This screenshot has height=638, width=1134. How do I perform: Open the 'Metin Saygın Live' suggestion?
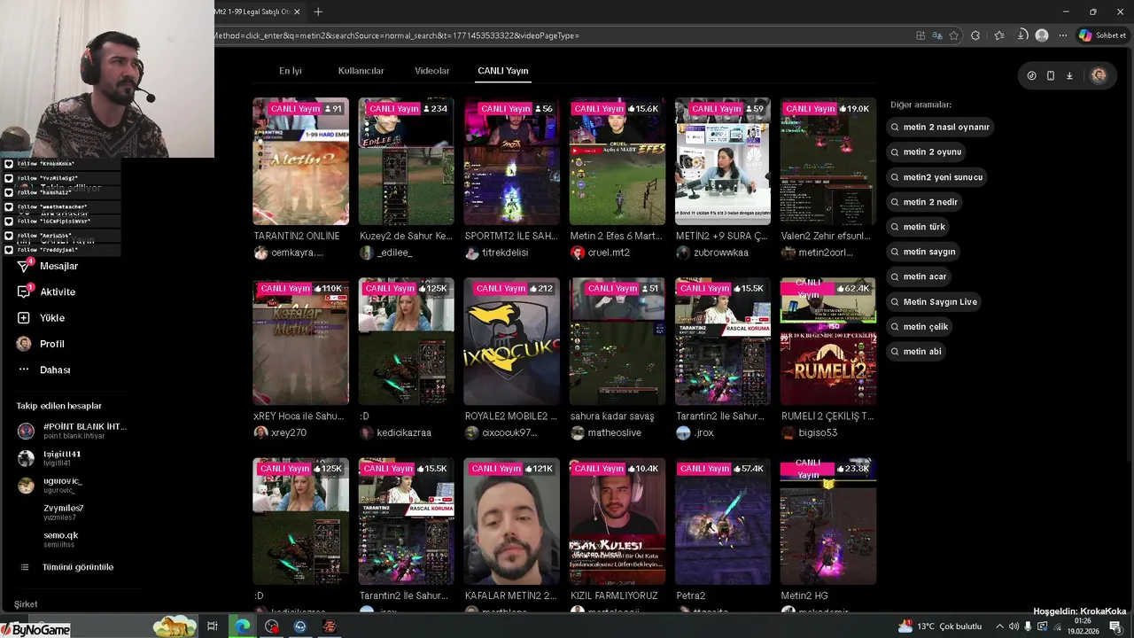coord(934,301)
